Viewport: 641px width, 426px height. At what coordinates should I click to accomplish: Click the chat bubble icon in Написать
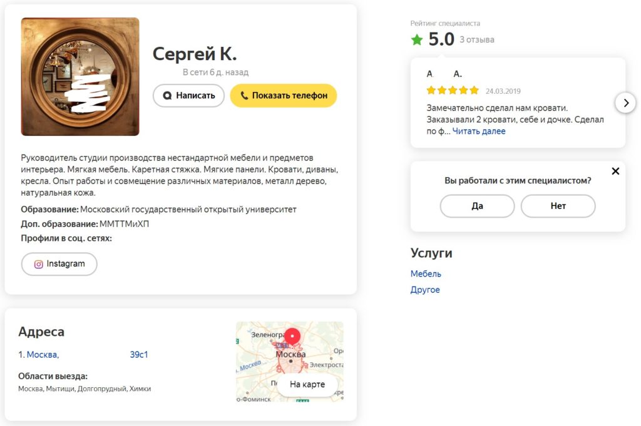(167, 96)
